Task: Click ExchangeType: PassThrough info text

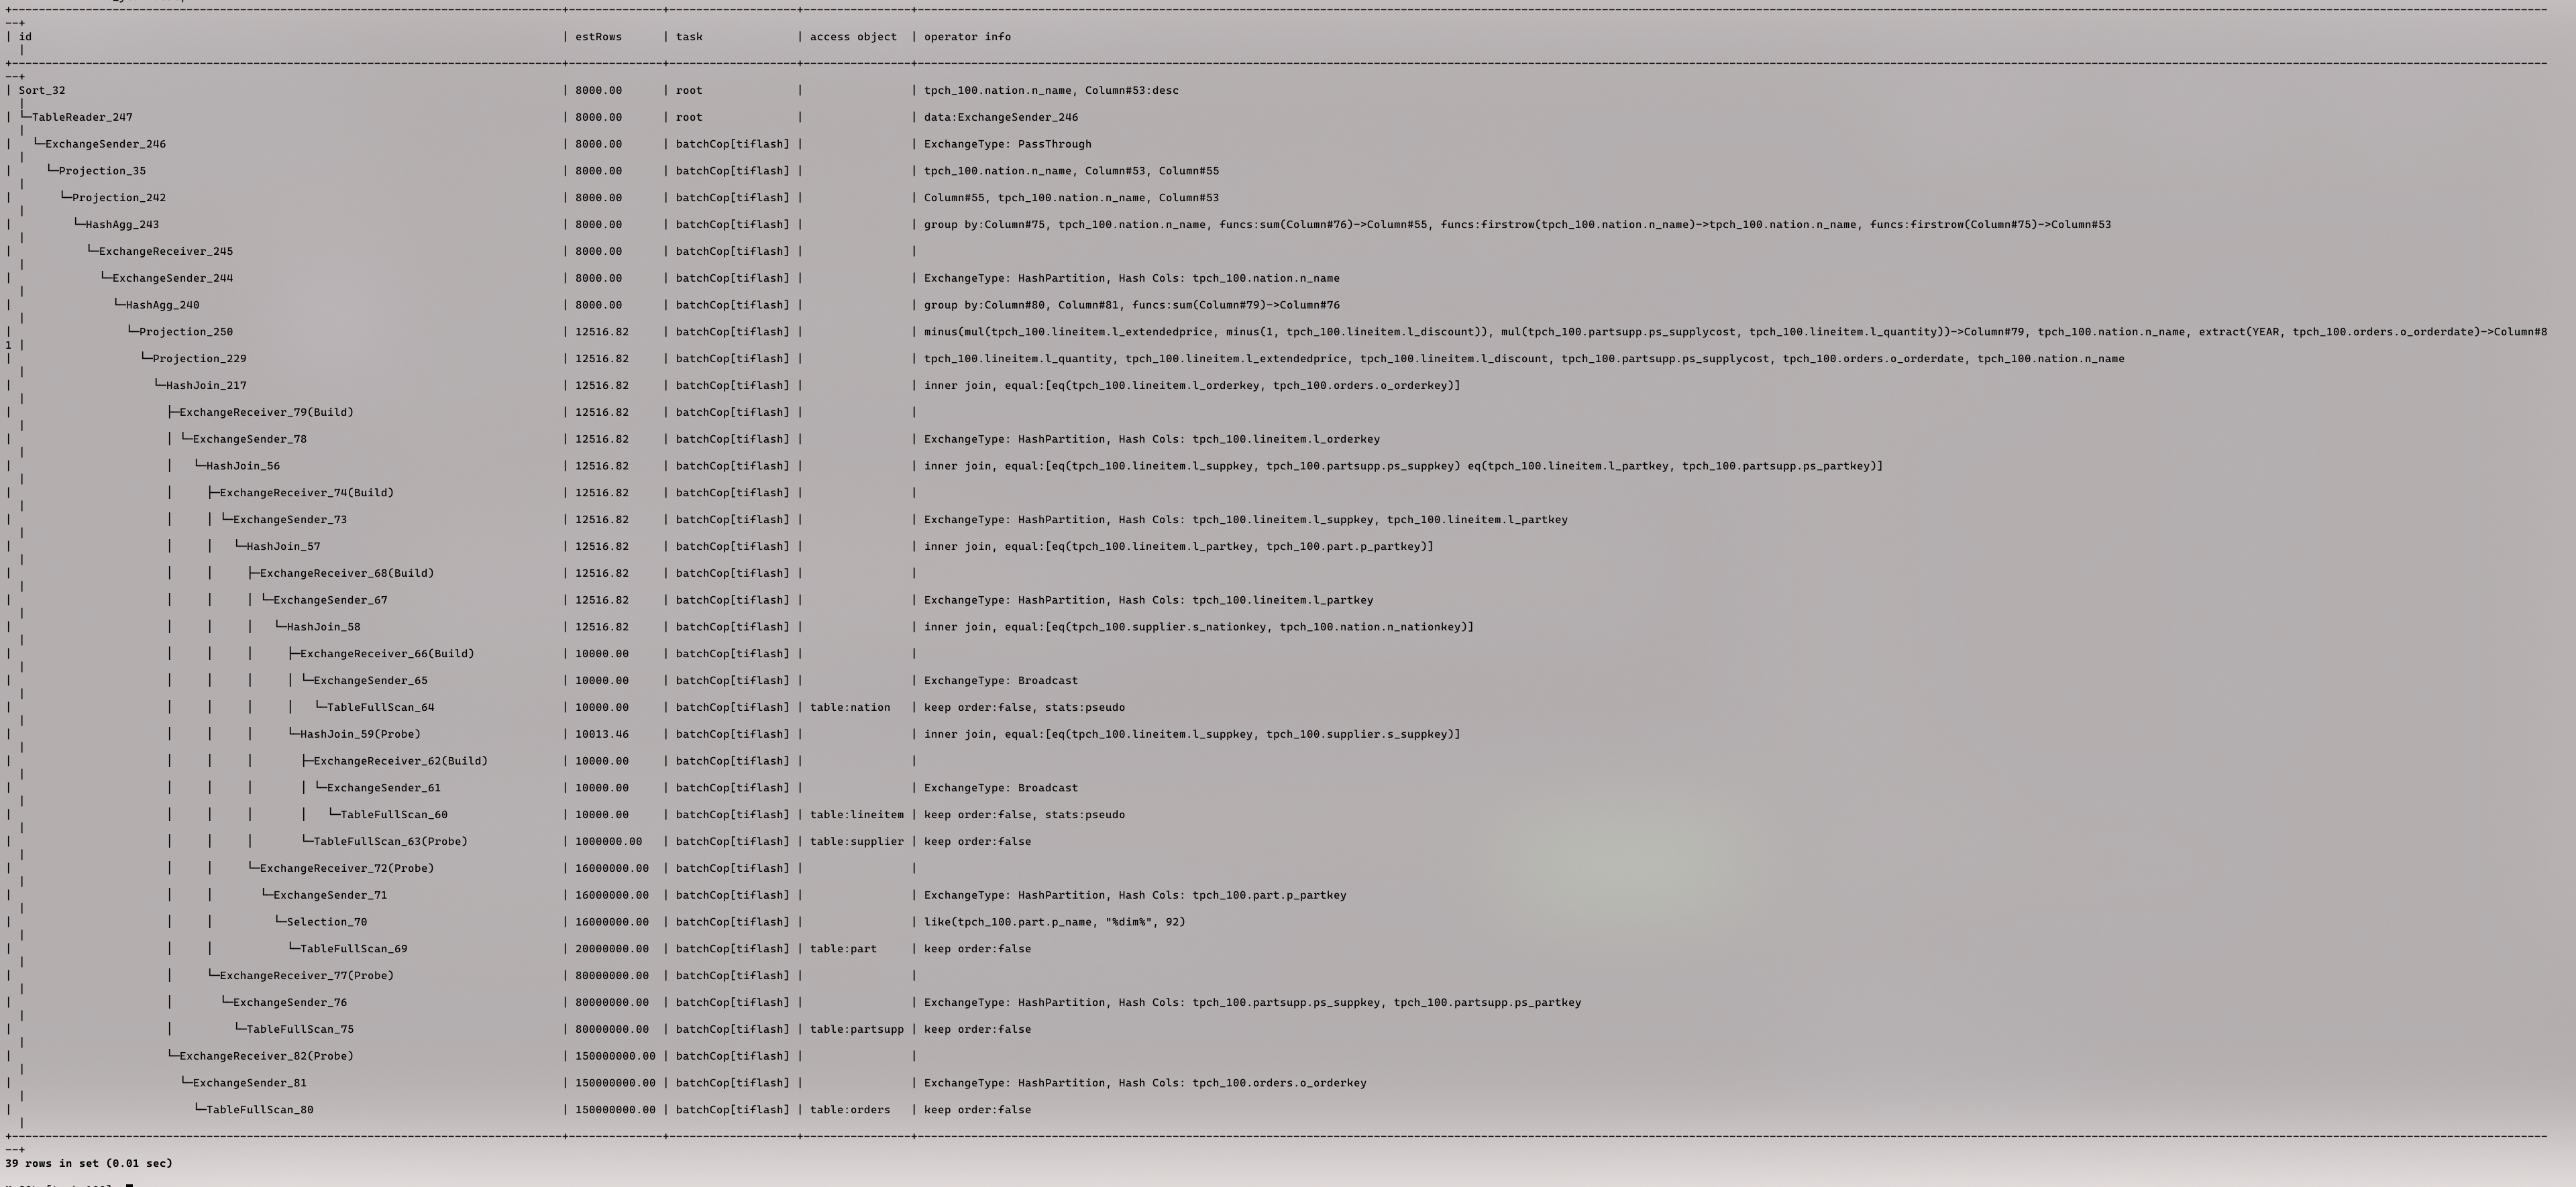Action: tap(1008, 144)
